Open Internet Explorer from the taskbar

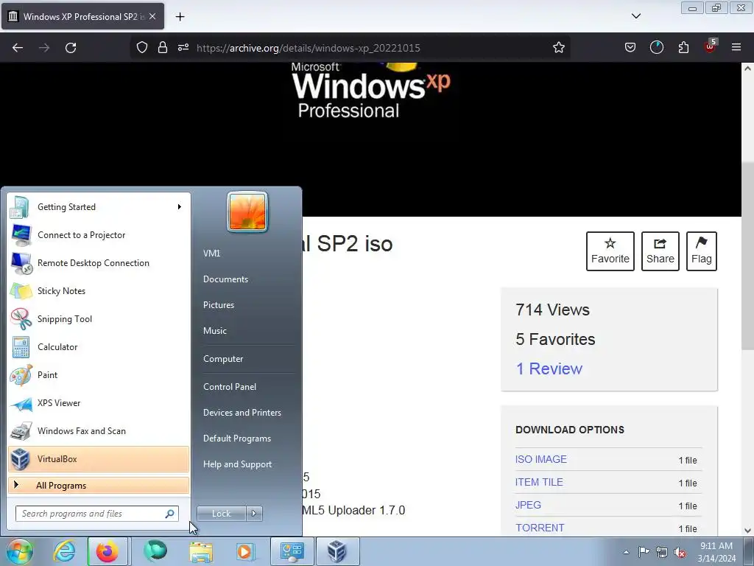click(x=64, y=551)
